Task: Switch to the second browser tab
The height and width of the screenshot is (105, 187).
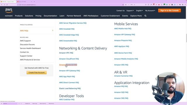Action: tap(25, 2)
